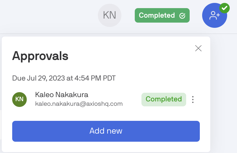Click the word Completed in the header badge
237x153 pixels.
point(157,15)
